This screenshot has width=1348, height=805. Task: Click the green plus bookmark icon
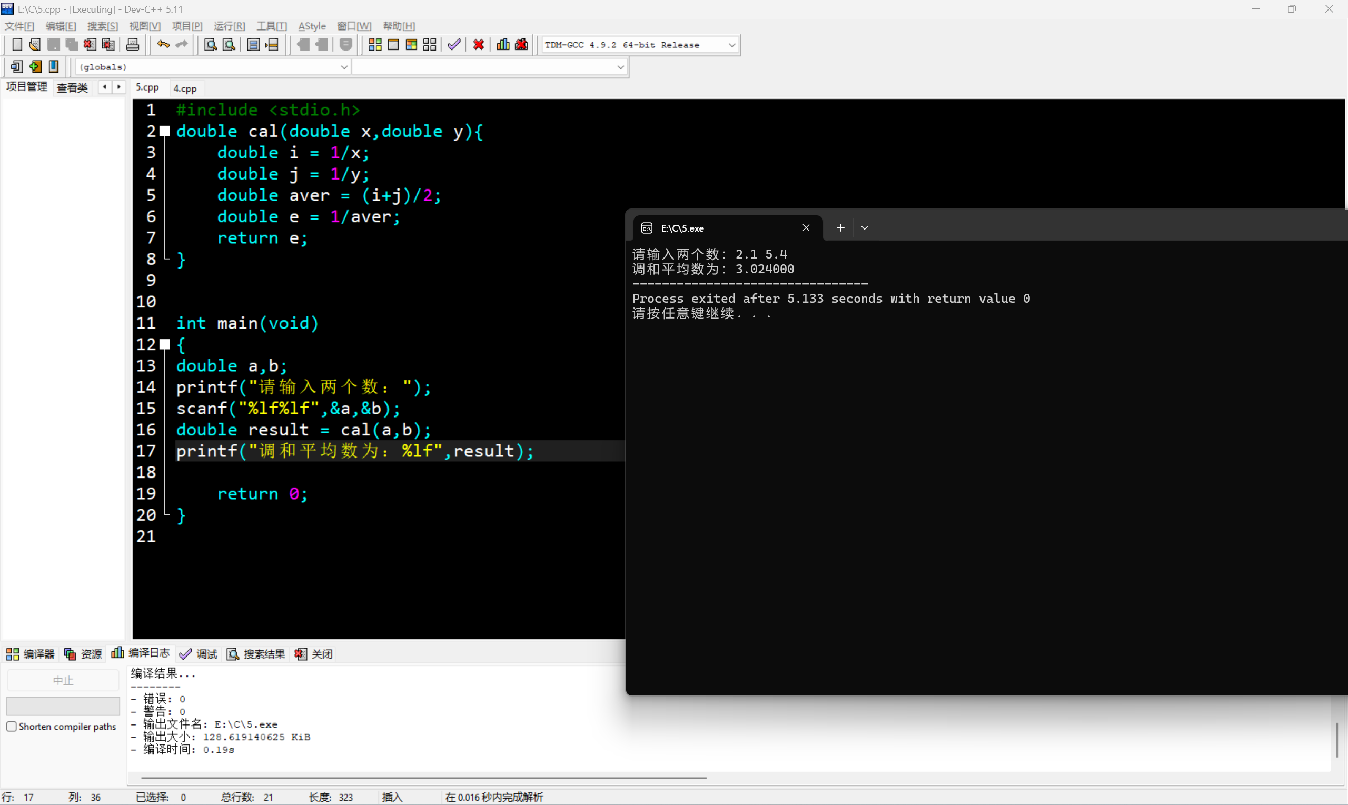(x=35, y=67)
